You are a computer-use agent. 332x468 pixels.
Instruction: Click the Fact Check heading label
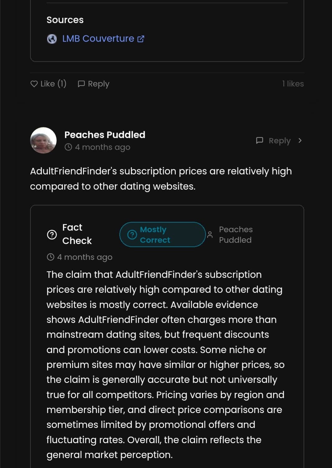tap(77, 234)
